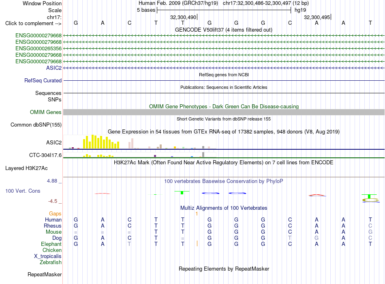Click the 'chr17:32,300,486-32,300,497 (12 bp)' position text
Image resolution: width=385 pixels, height=284 pixels.
[266, 3]
